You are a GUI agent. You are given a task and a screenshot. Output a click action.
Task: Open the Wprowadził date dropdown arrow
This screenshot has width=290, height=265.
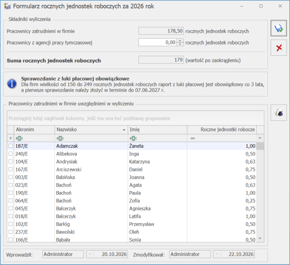[90, 254]
